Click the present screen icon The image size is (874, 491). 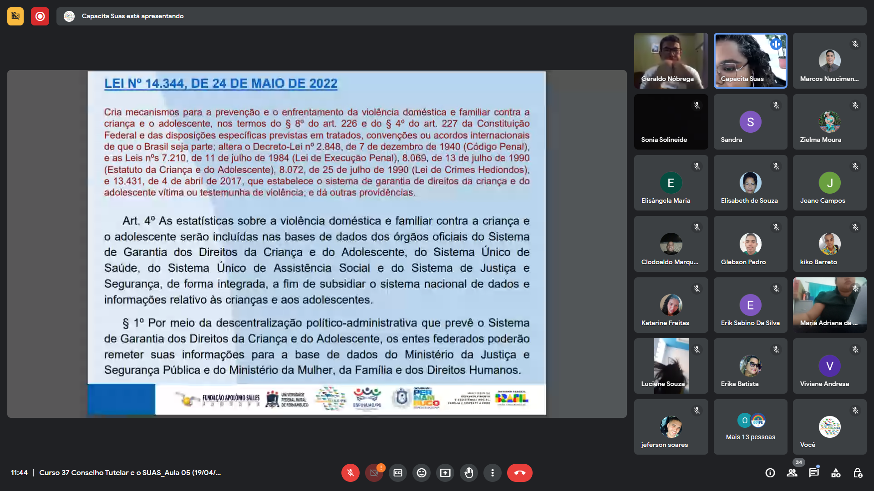(445, 473)
